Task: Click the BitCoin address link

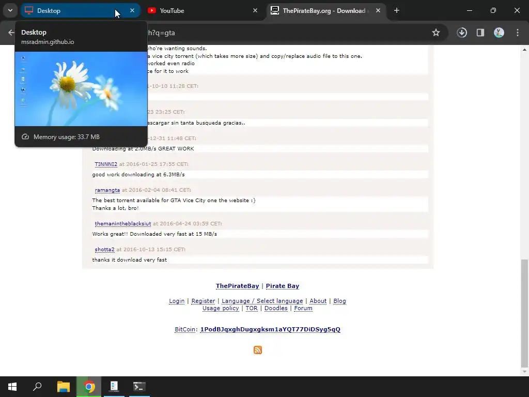Action: [x=270, y=329]
